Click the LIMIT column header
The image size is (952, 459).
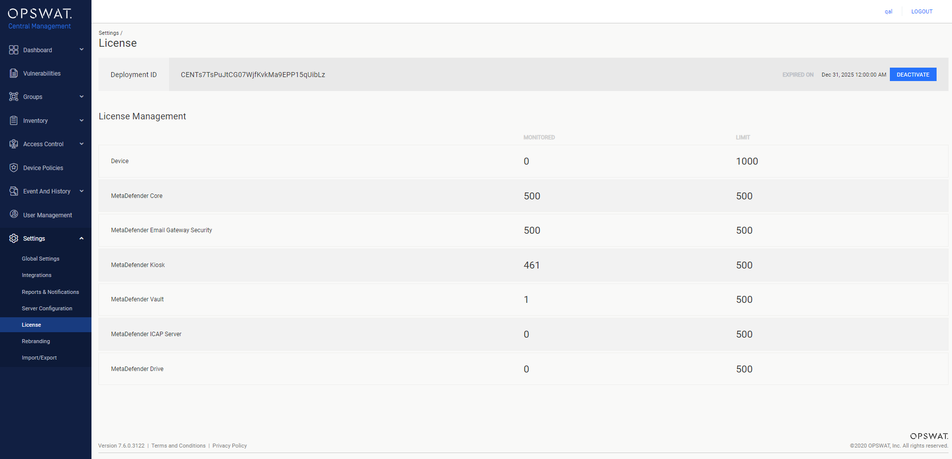[743, 137]
